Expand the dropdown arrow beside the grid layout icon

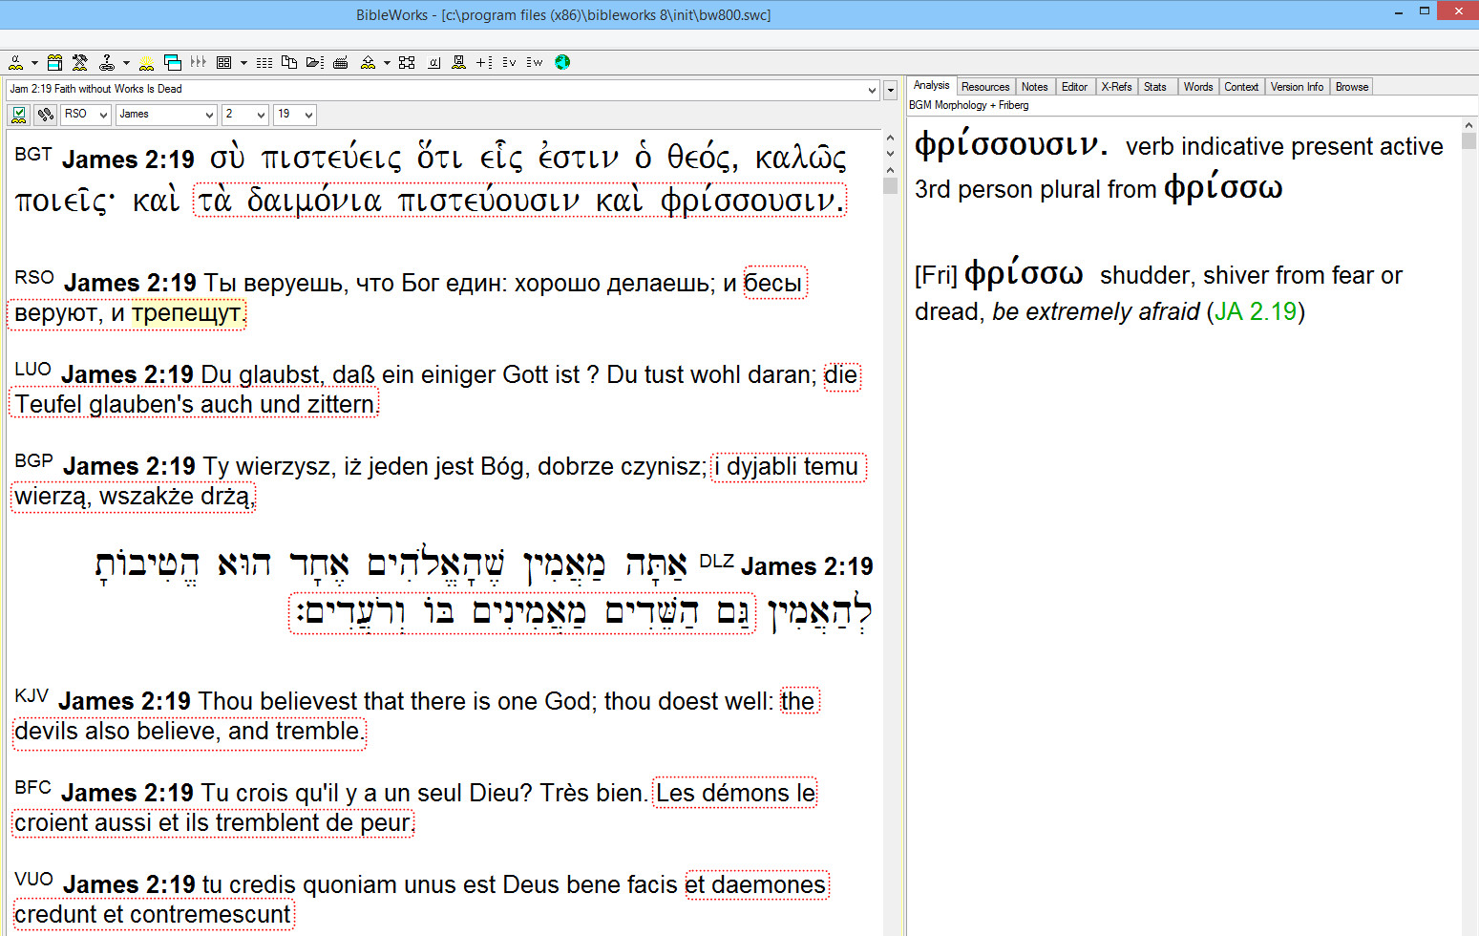pos(243,63)
